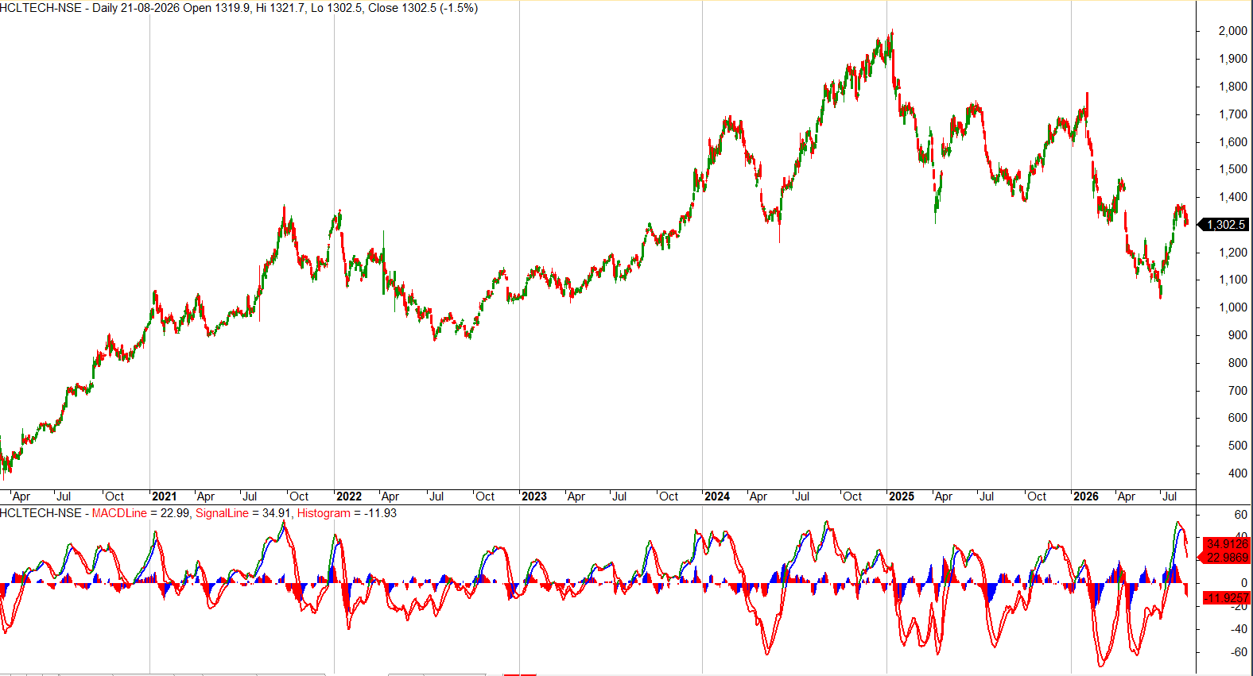Viewport: 1253px width, 676px height.
Task: Click the 2,000 price axis label
Action: (x=1233, y=31)
